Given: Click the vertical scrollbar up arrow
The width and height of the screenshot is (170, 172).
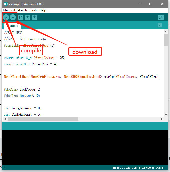Looking at the screenshot, I should pos(166,32).
